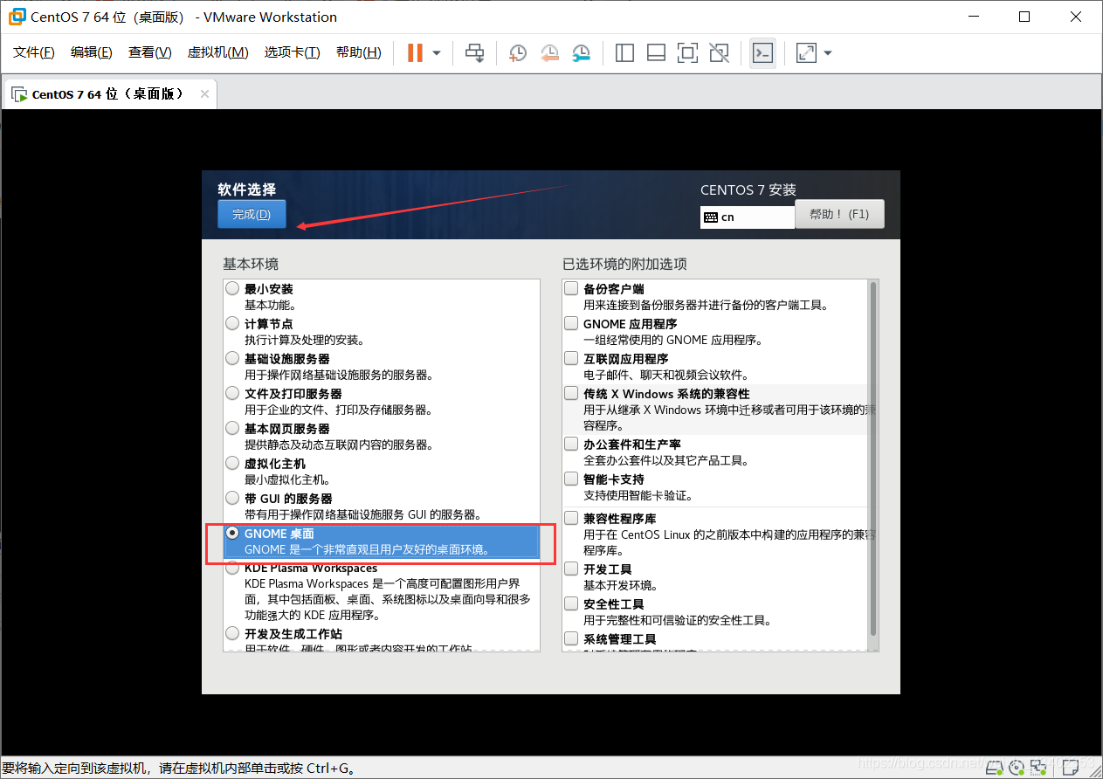Take a snapshot with the clock-plus icon

click(518, 53)
